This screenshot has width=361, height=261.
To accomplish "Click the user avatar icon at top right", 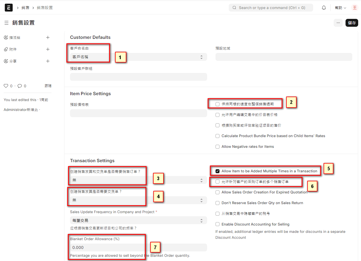I will (355, 8).
